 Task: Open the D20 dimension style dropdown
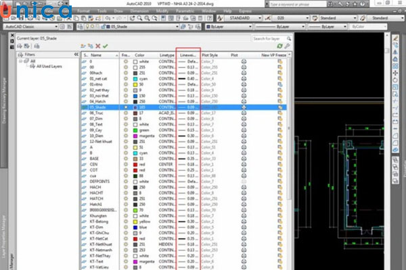tap(307, 18)
